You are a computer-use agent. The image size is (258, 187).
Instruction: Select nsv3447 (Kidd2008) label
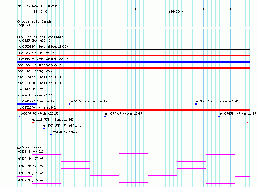33,89
